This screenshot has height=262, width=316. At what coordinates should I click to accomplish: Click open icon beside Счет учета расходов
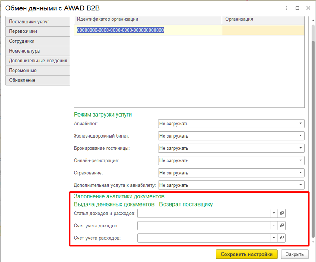click(x=282, y=238)
